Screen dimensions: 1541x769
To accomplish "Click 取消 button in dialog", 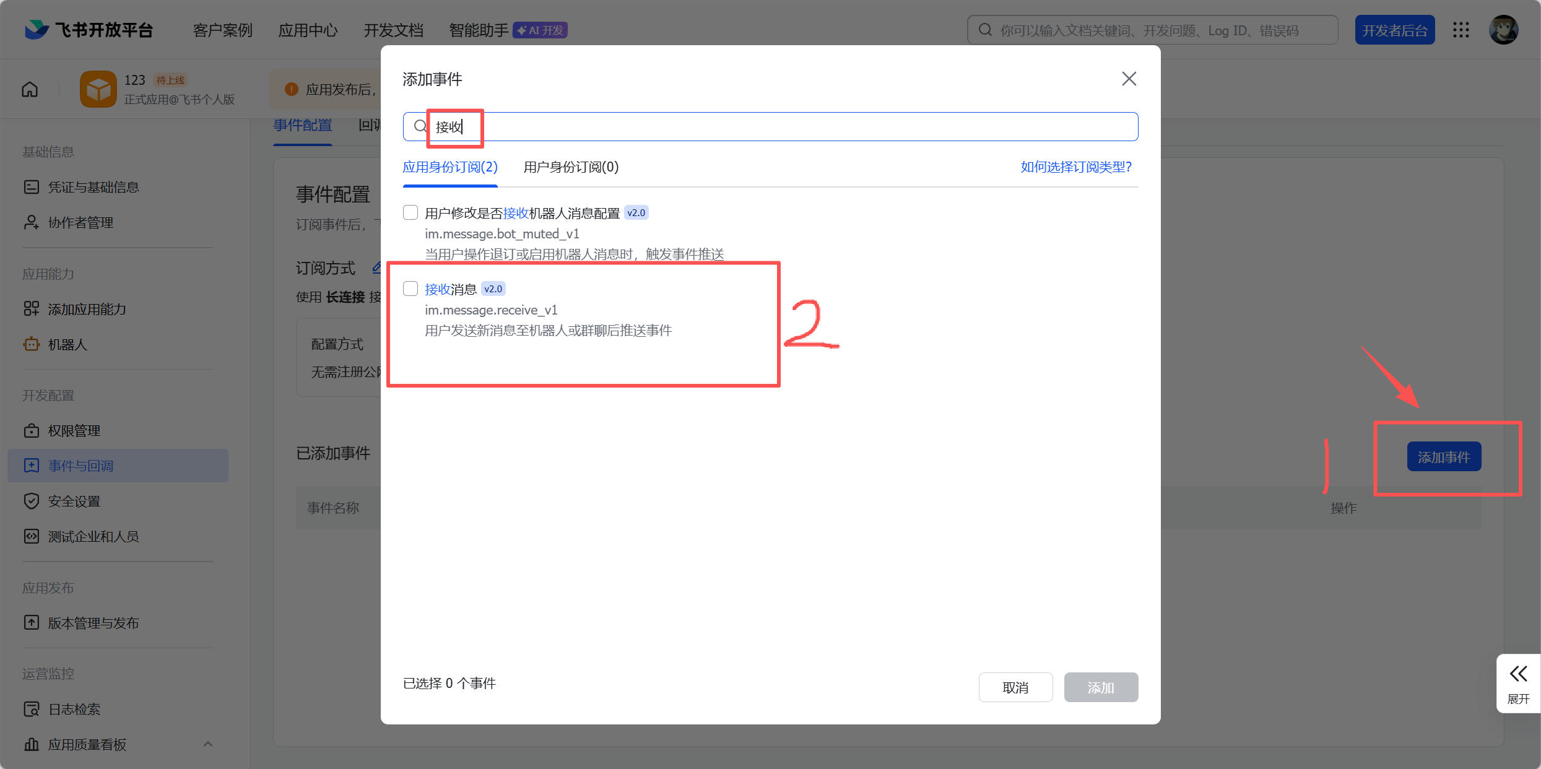I will [1015, 687].
